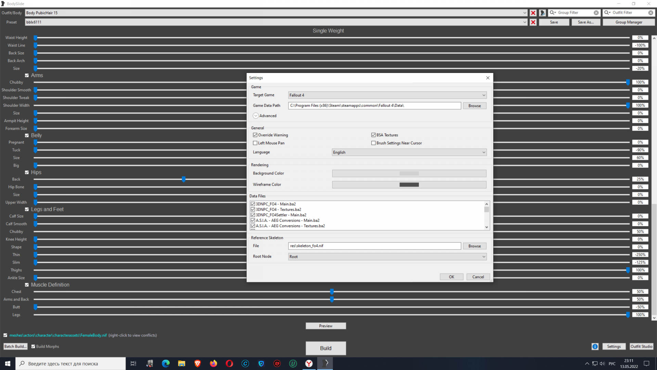
Task: Click the red X beside Preset dropdown
Action: [x=533, y=22]
